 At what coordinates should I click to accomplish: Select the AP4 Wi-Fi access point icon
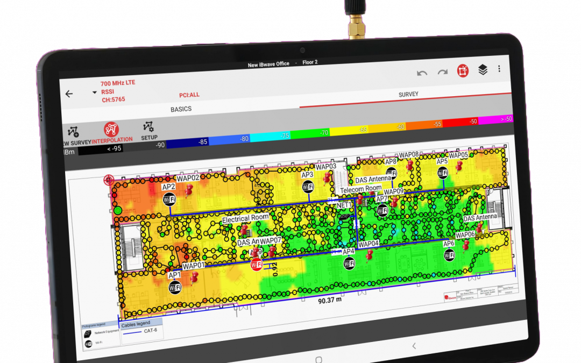pos(349,264)
